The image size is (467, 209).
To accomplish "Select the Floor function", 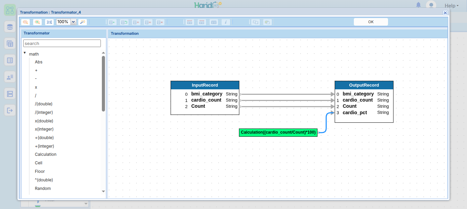I will click(x=40, y=171).
